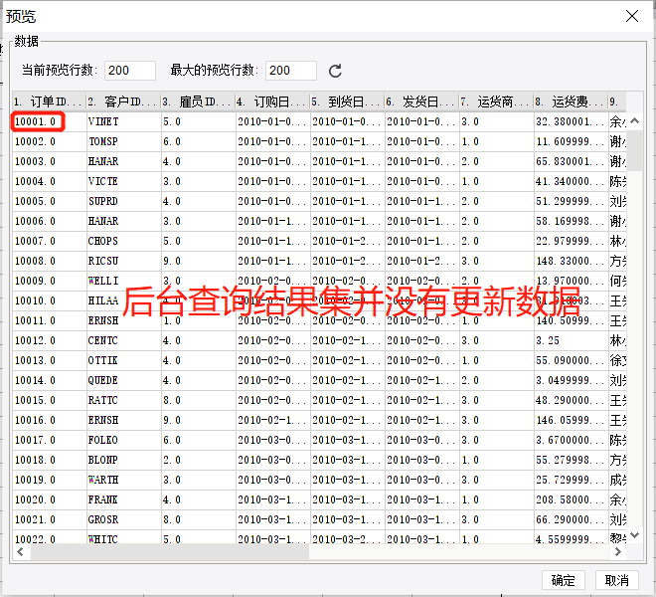Screen dimensions: 656x597
Task: Select the 发货日 column header
Action: coord(421,101)
